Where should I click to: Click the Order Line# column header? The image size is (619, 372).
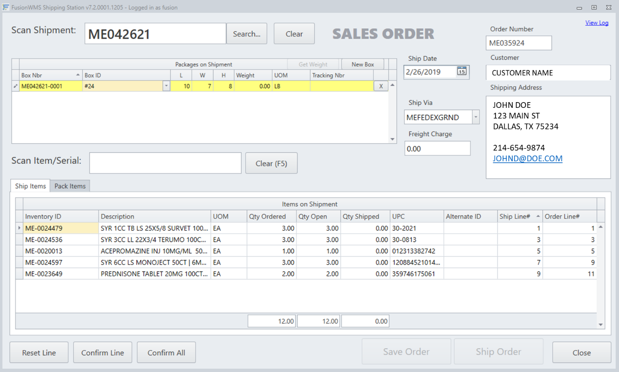pyautogui.click(x=569, y=216)
